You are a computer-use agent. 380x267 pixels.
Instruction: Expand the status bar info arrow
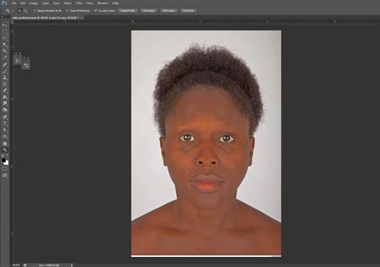72,266
